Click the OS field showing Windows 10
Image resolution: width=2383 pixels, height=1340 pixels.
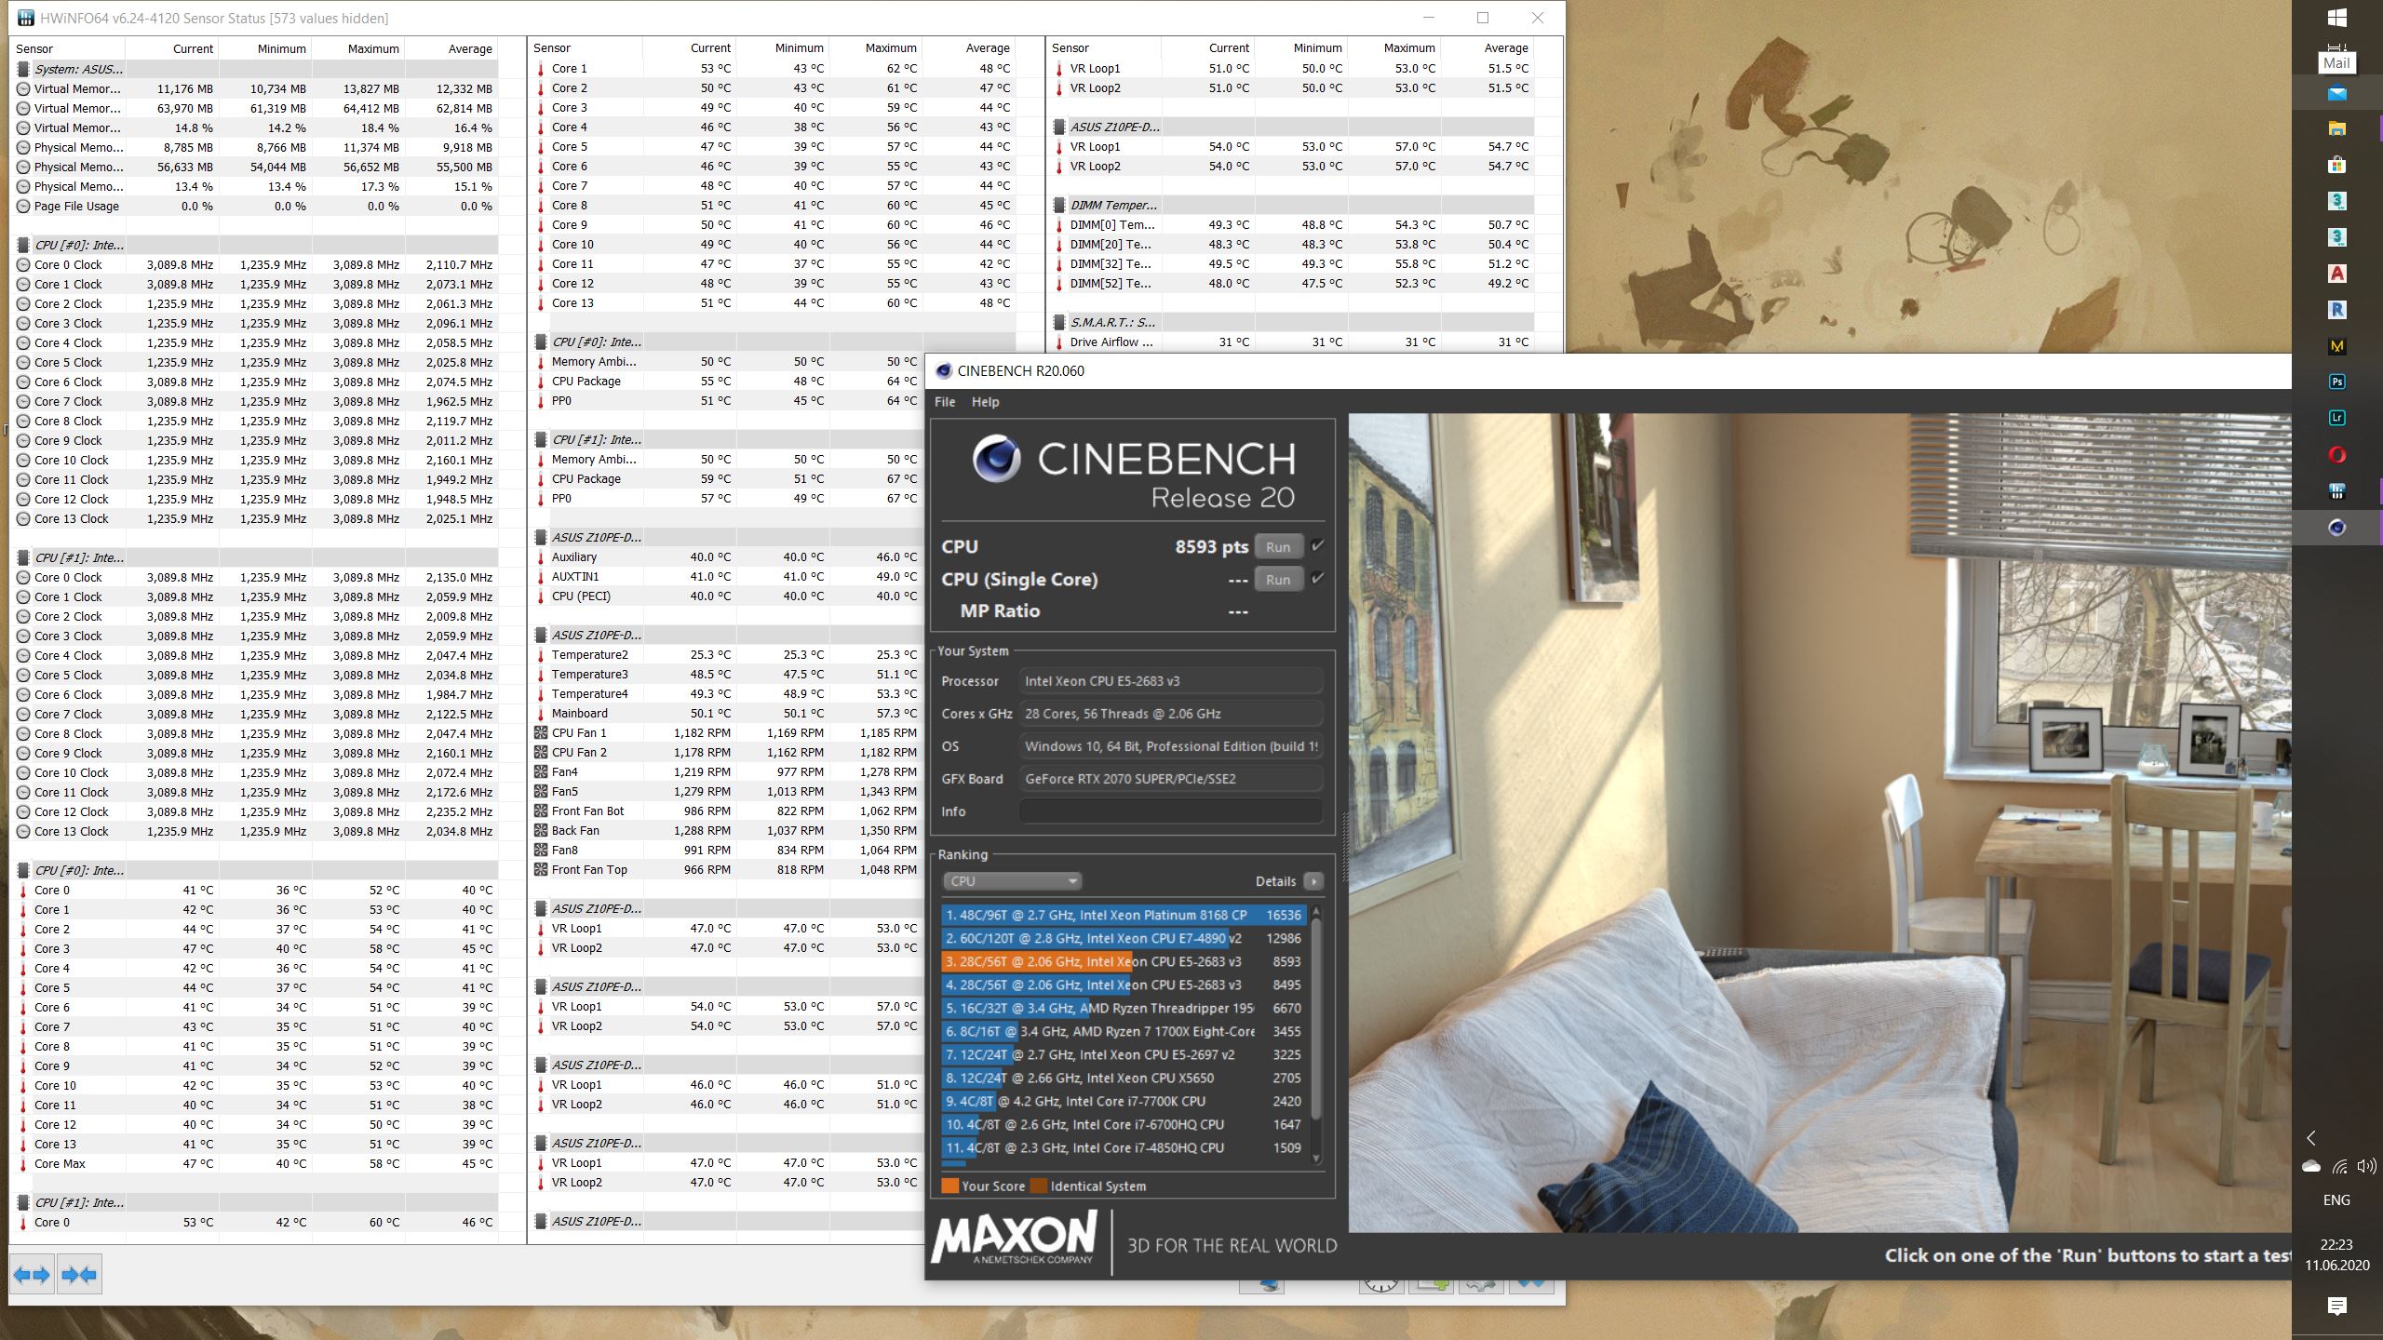[x=1170, y=746]
